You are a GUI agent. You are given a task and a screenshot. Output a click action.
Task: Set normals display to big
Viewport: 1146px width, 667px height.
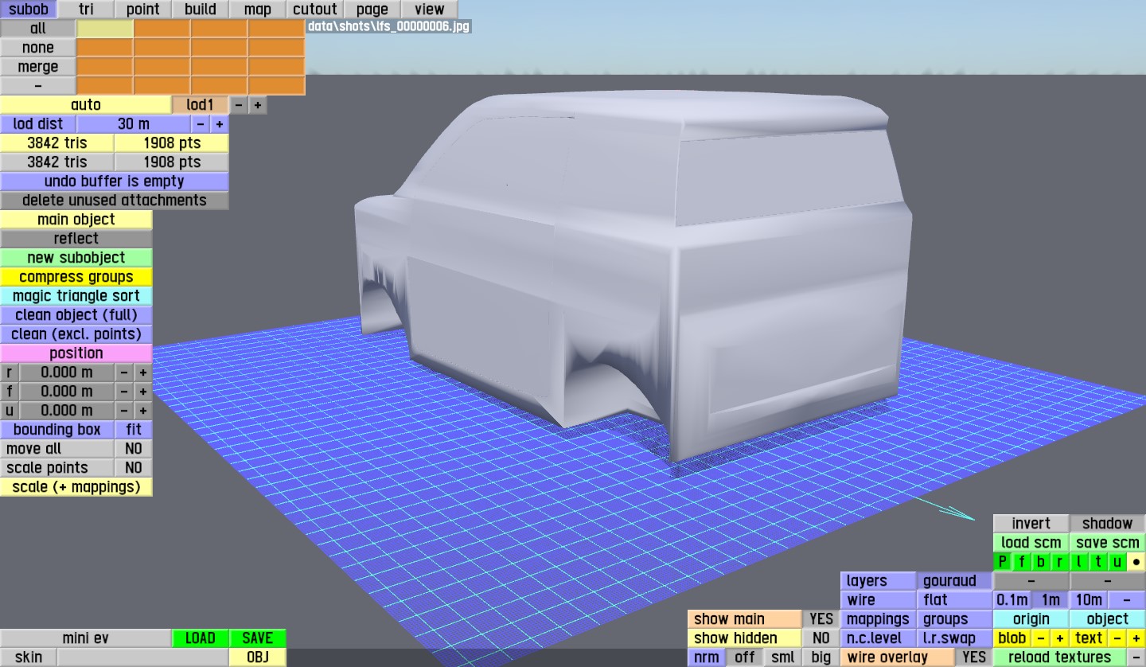[821, 657]
